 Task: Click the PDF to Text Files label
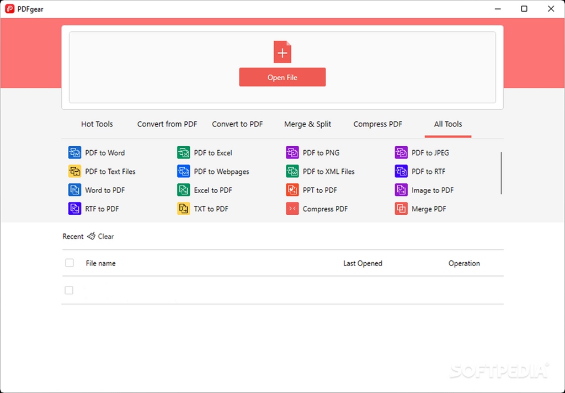click(x=110, y=172)
